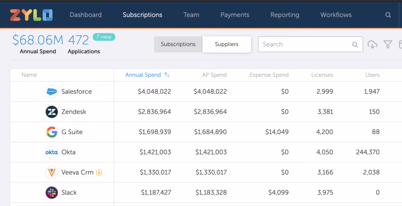This screenshot has height=206, width=402.
Task: Click the Slack logo icon
Action: pyautogui.click(x=51, y=193)
